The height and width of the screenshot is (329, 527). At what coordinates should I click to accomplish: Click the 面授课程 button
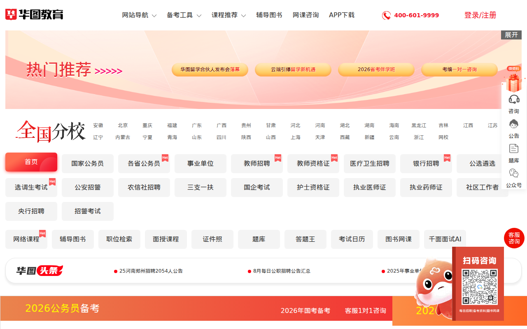(166, 239)
